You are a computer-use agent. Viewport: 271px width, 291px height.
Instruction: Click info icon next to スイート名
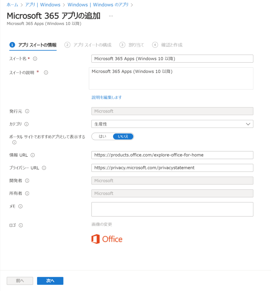tap(35, 59)
